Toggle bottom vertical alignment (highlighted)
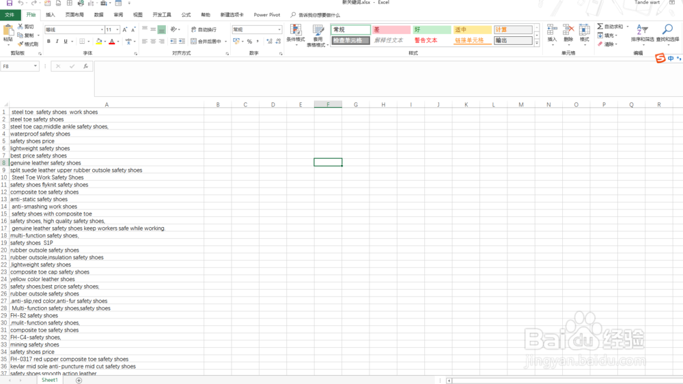This screenshot has height=384, width=683. click(x=162, y=29)
